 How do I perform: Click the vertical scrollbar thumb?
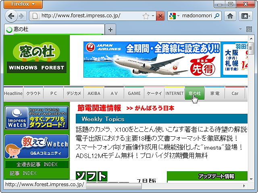point(251,48)
